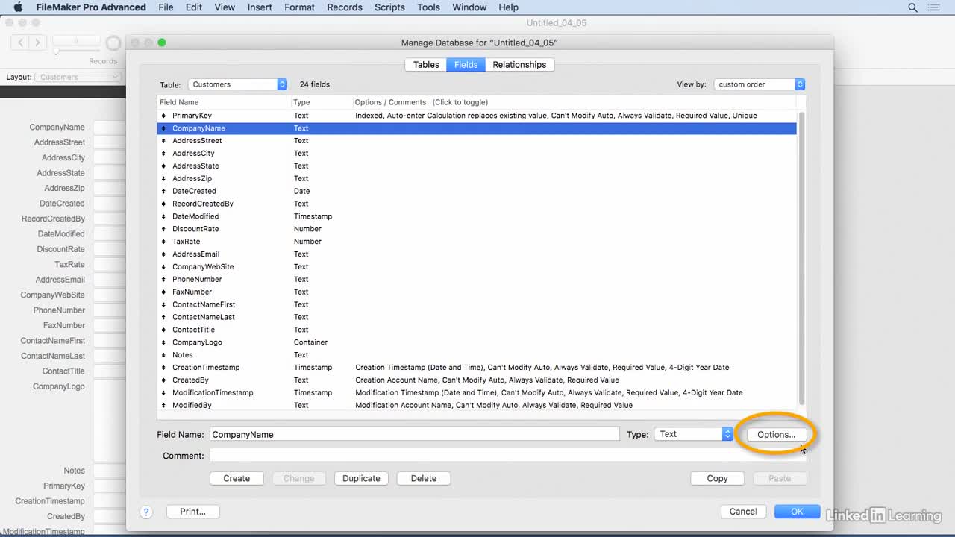955x537 pixels.
Task: Open the Table dropdown showing Customers
Action: pos(237,84)
